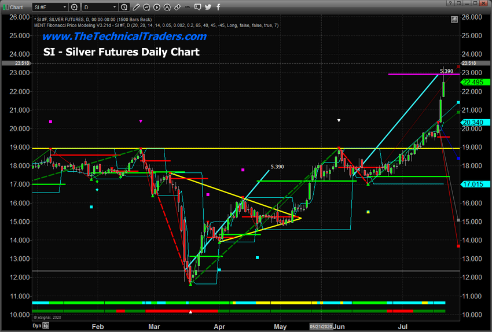492x332 pixels.
Task: Click the symbol link gear icon
Action: tap(75, 7)
